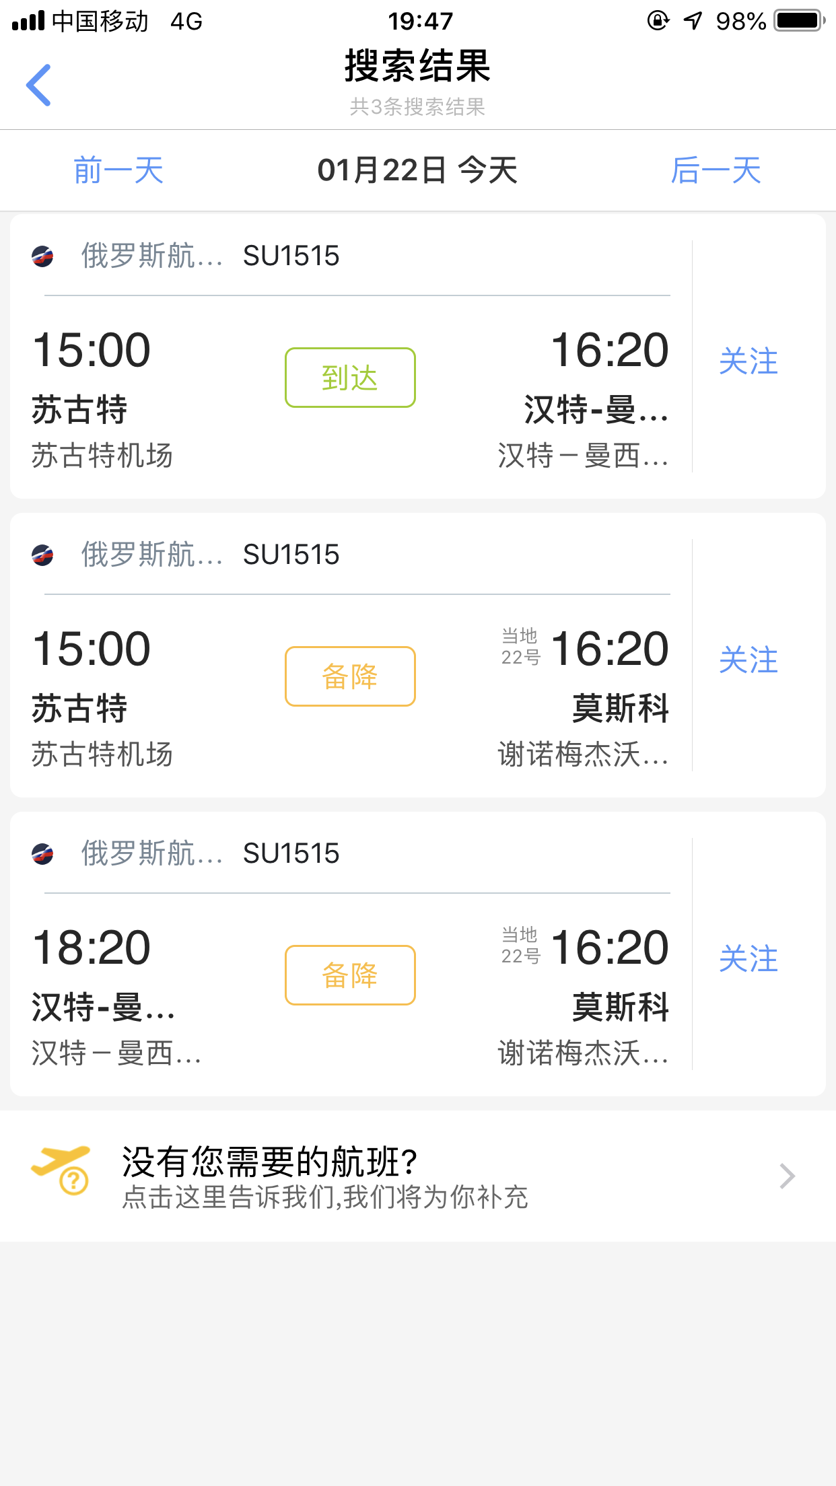
Task: Tap 备降 status on second flight card
Action: tap(350, 676)
